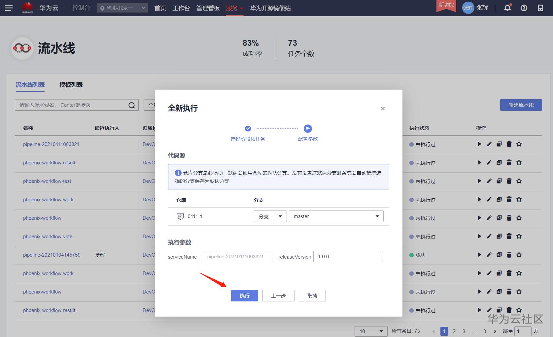The image size is (553, 337).
Task: Click the 跳至 page number input
Action: [x=523, y=331]
